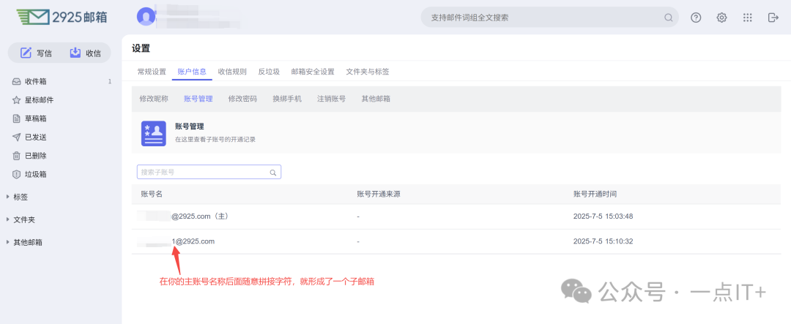Click the 收信 receive mail button

point(85,53)
